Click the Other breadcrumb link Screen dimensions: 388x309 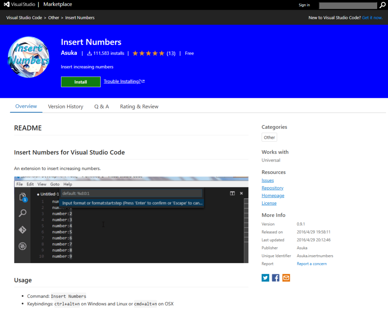pos(53,17)
